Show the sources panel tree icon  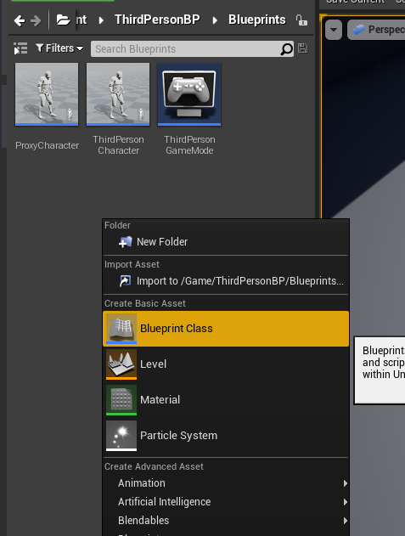pyautogui.click(x=20, y=48)
